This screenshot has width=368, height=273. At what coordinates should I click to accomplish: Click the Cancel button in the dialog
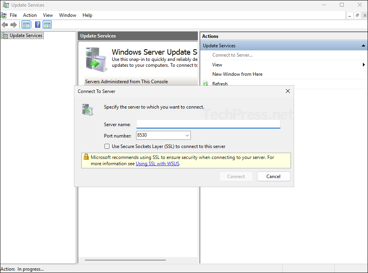[273, 177]
